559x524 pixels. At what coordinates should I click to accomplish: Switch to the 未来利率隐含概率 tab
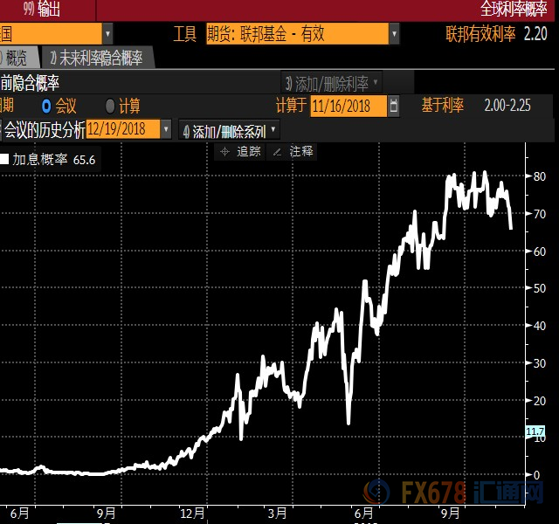96,59
